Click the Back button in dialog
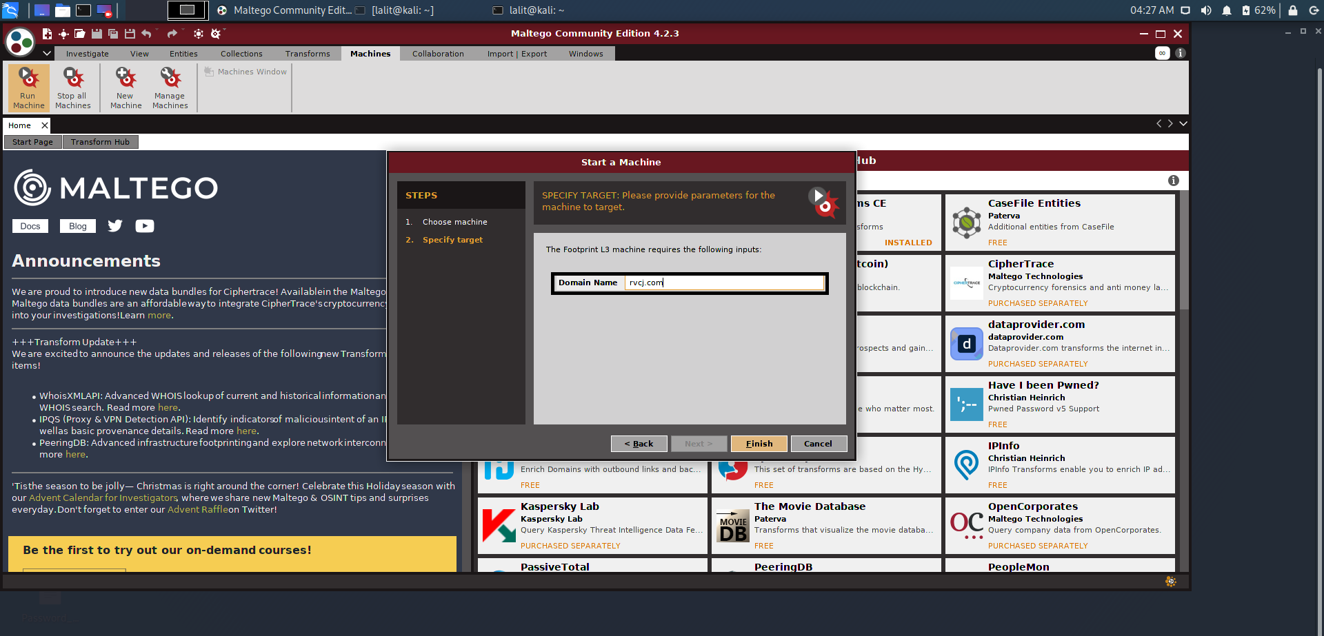The image size is (1324, 636). pos(639,444)
